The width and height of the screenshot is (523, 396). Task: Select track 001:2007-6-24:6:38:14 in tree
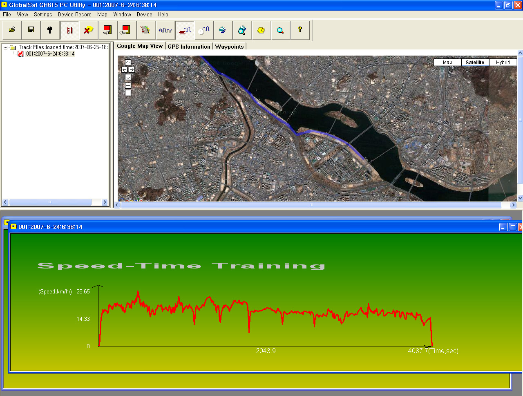click(x=50, y=54)
